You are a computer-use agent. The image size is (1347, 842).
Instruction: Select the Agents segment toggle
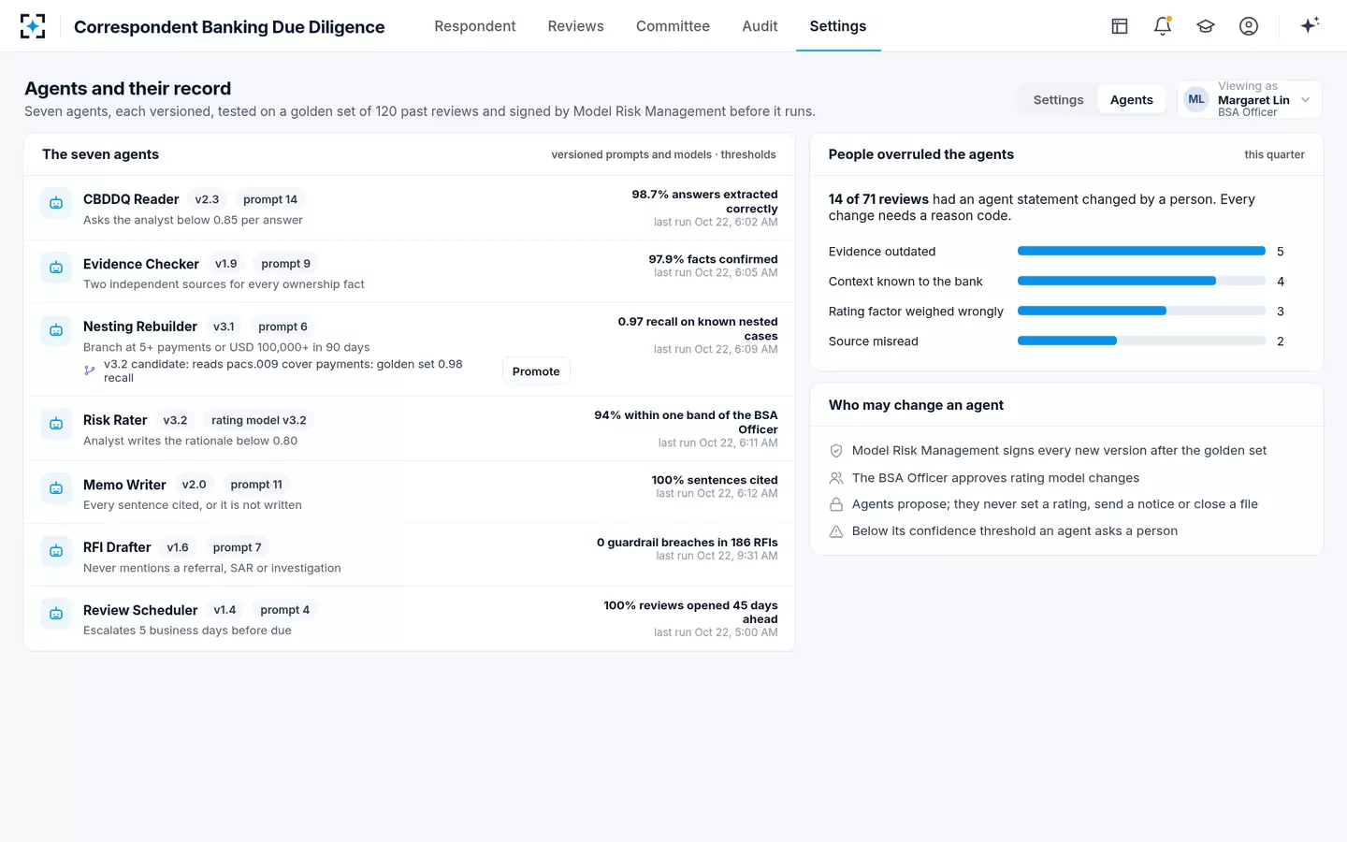point(1131,100)
